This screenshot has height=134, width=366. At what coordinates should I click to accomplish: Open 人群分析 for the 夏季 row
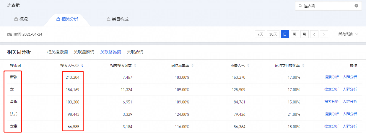(350, 102)
